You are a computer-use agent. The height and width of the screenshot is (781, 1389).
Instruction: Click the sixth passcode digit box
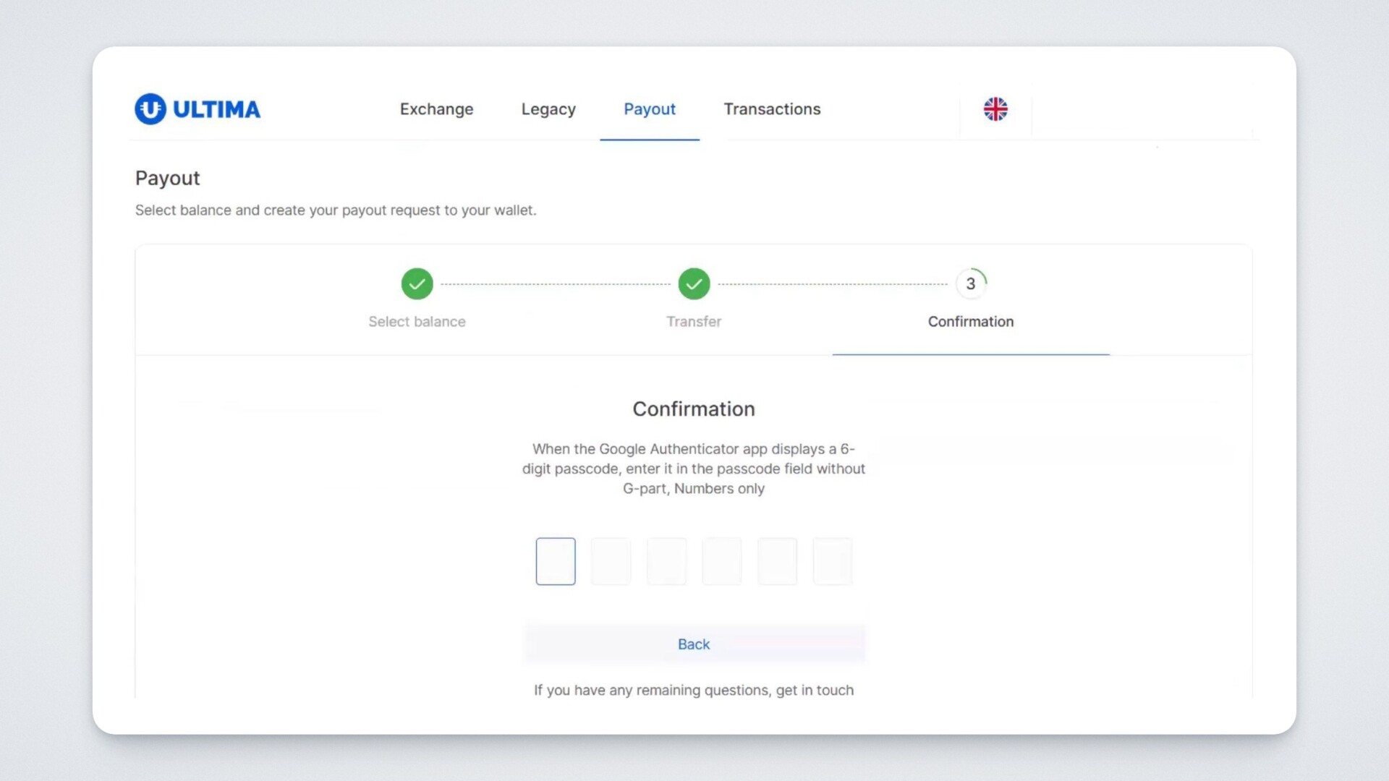click(x=832, y=561)
